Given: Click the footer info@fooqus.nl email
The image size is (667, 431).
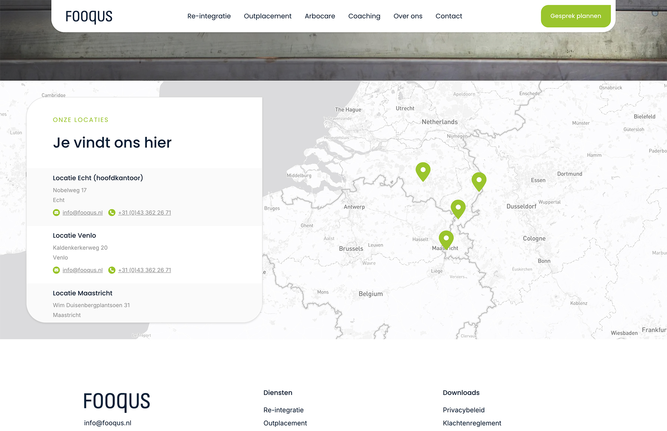Looking at the screenshot, I should click(x=107, y=423).
